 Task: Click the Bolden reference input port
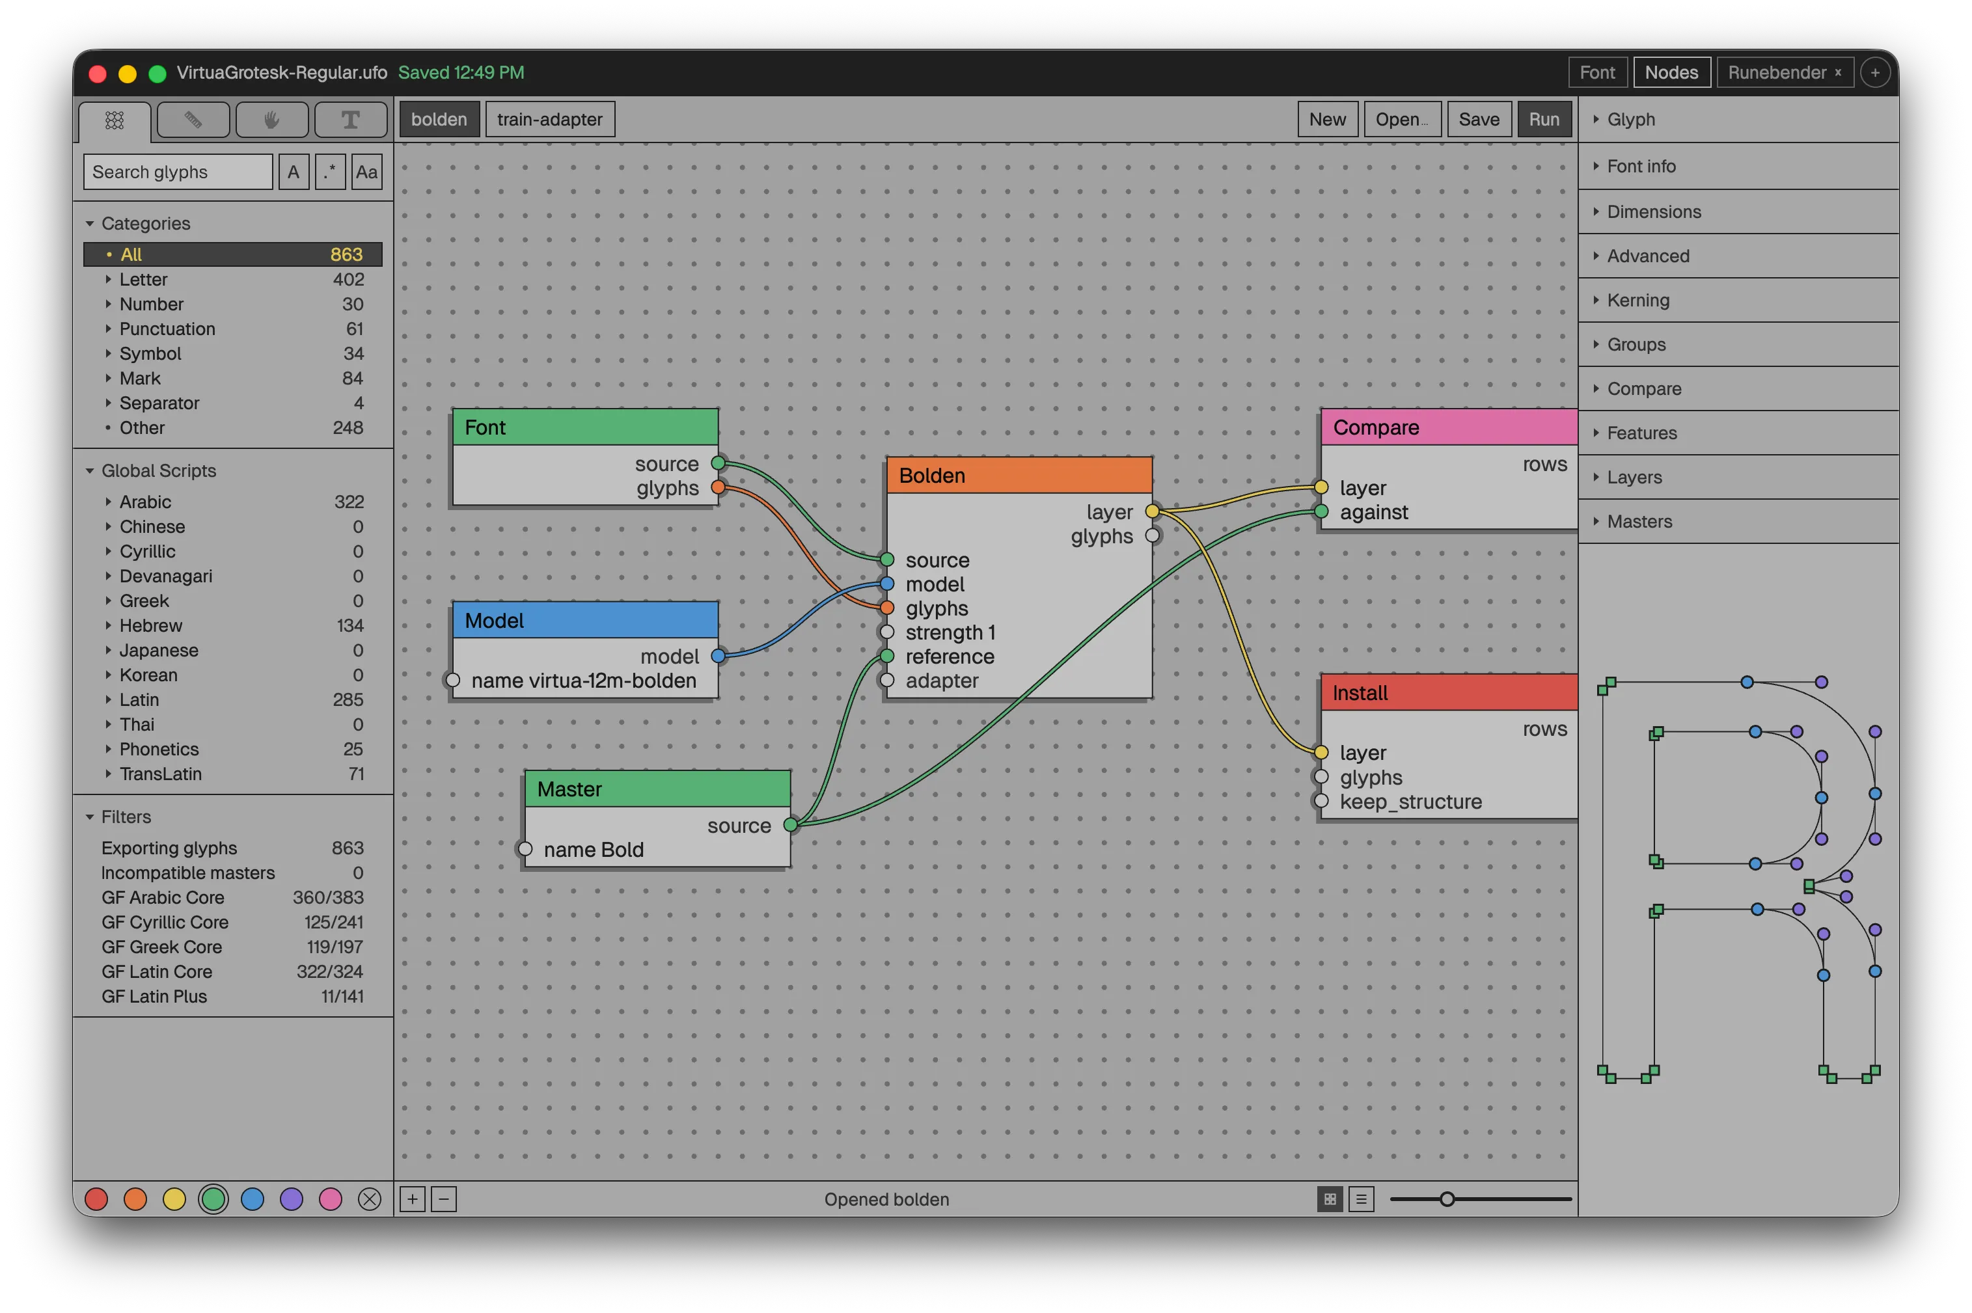point(887,656)
